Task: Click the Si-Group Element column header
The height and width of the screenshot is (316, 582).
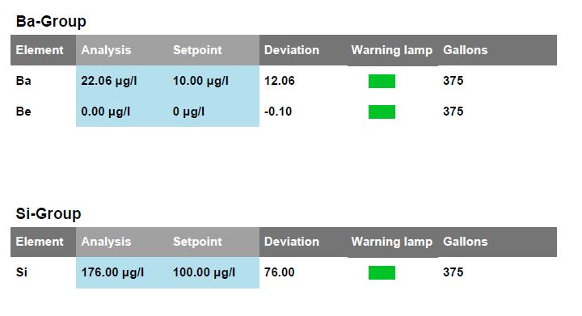Action: point(40,242)
